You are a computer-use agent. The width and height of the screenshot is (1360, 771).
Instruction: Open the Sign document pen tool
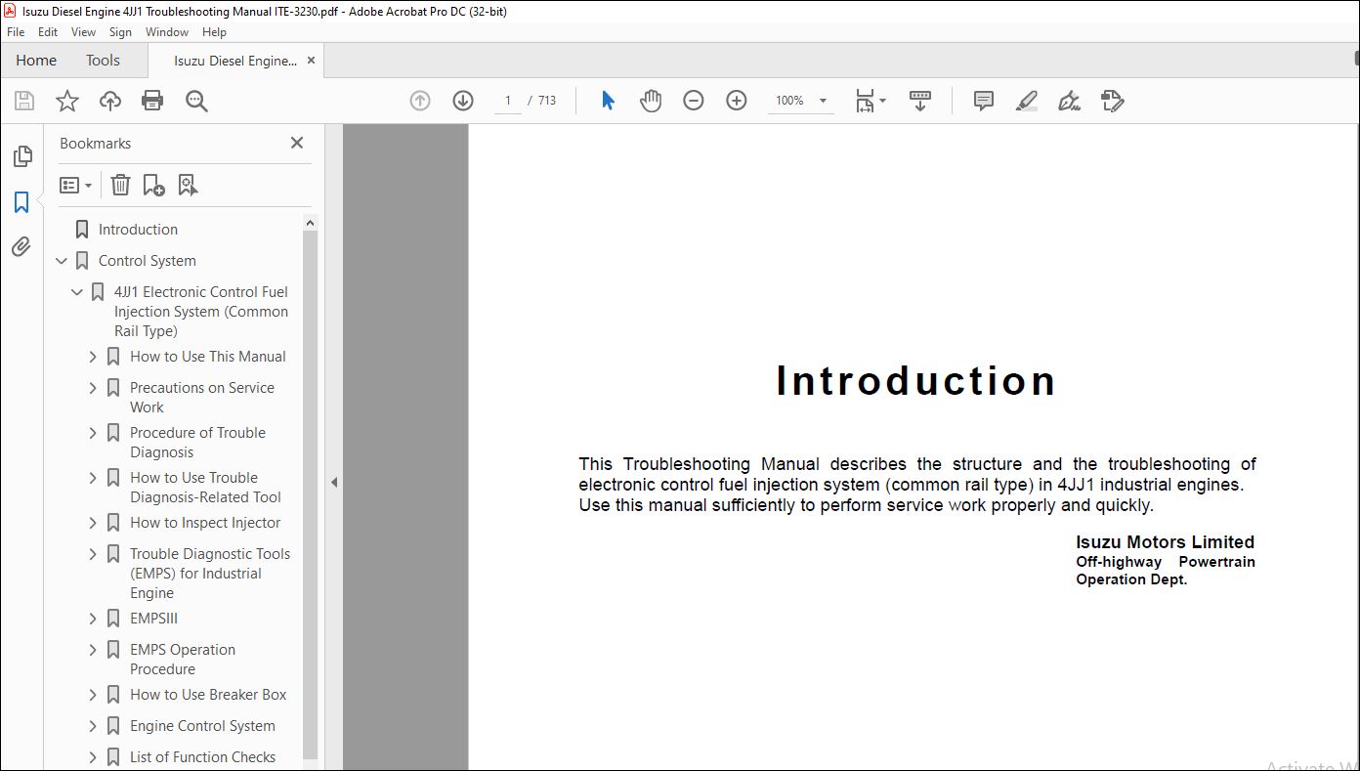point(1069,101)
